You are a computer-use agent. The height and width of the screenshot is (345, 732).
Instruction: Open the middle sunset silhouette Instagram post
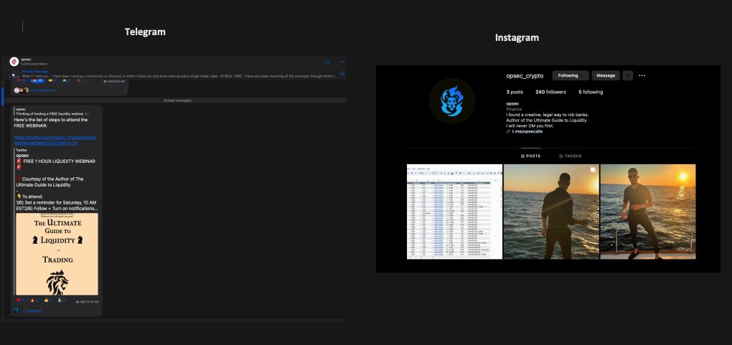pos(551,212)
